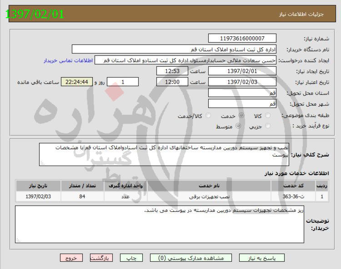Click service code cell ث-36-363
The width and height of the screenshot is (341, 269).
(x=293, y=196)
